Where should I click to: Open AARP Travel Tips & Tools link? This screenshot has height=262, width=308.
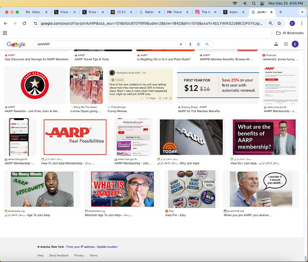pyautogui.click(x=92, y=59)
